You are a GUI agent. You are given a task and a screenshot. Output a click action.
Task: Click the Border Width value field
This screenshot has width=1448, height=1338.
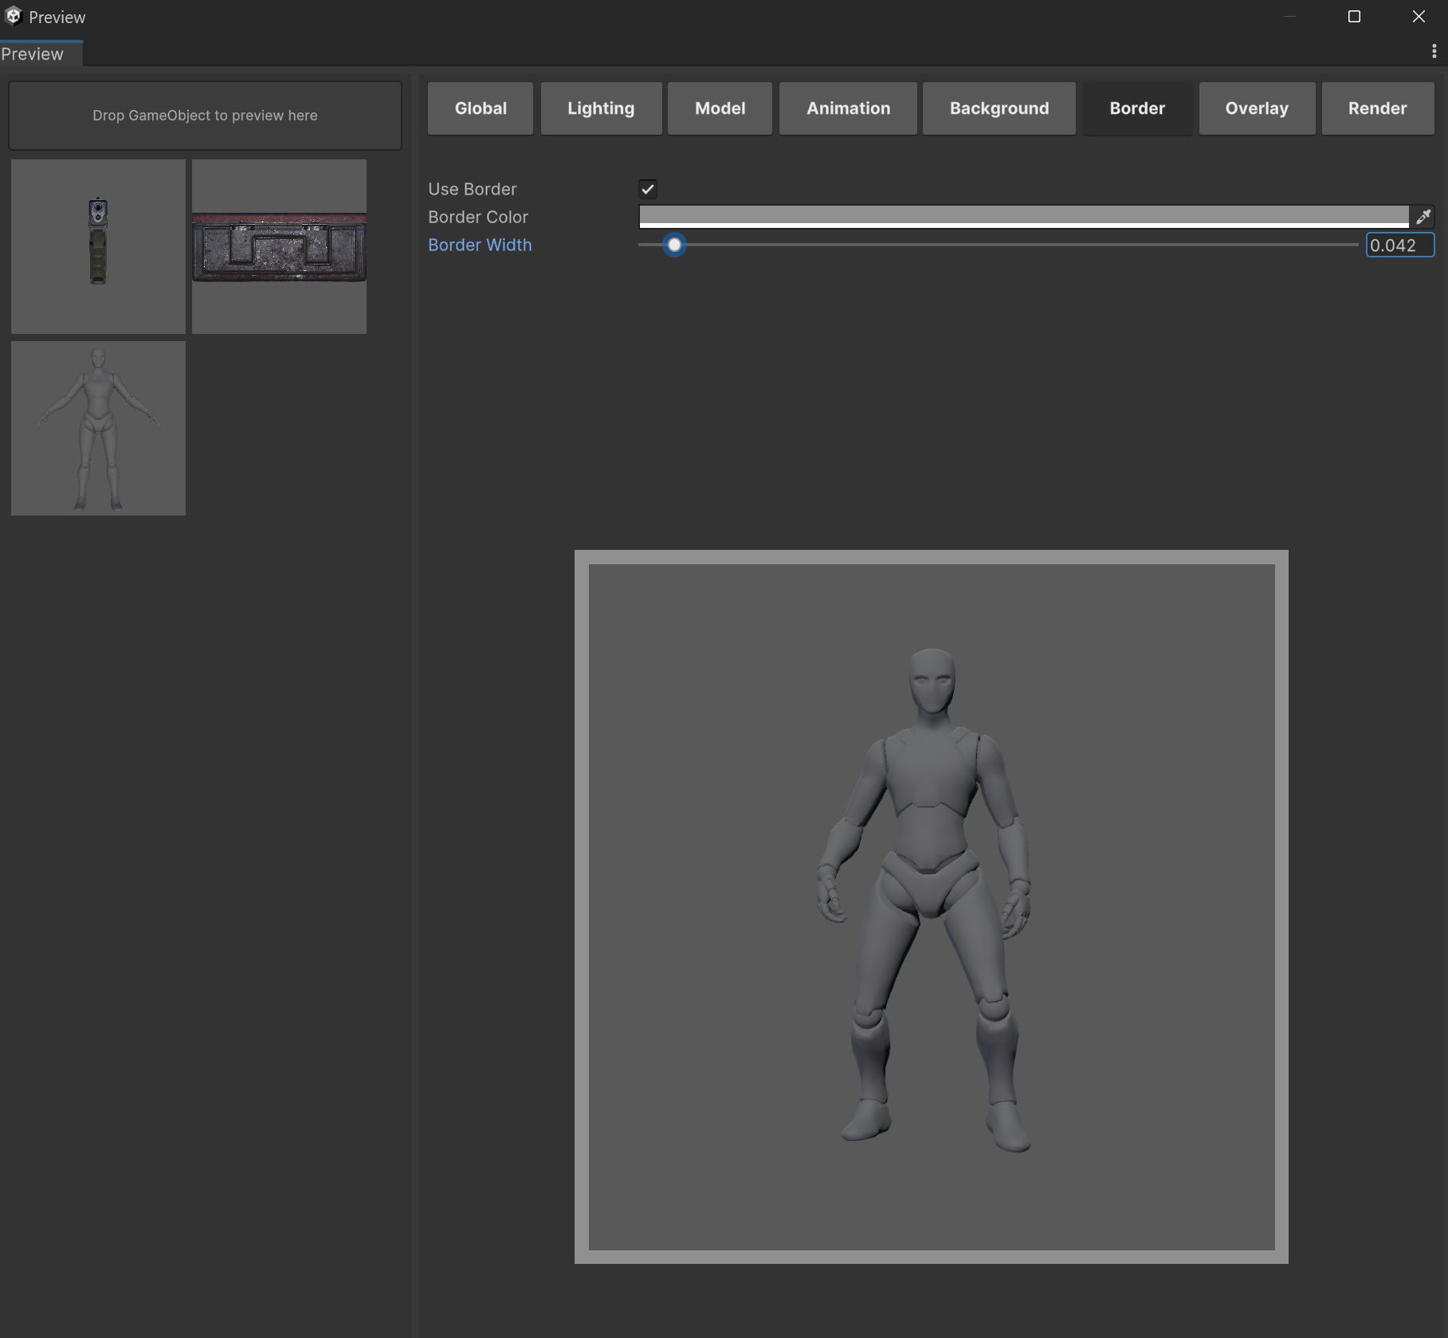(1399, 245)
